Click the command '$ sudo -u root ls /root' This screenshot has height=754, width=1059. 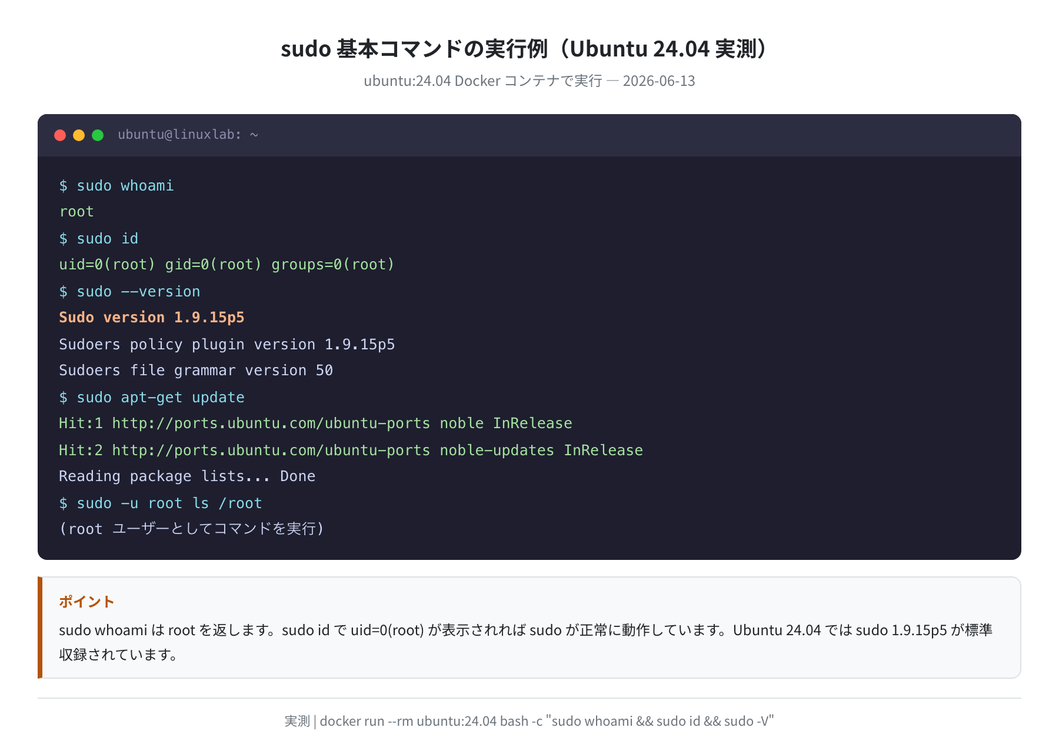click(x=161, y=503)
